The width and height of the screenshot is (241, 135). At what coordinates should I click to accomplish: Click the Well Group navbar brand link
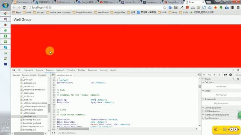(23, 20)
